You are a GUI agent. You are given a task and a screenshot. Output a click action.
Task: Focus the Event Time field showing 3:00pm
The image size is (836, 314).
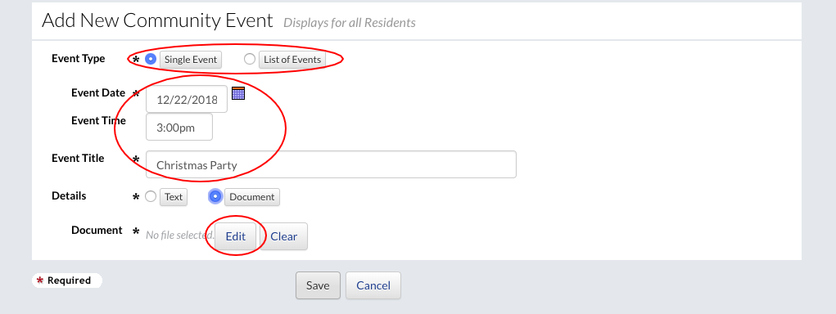point(179,128)
